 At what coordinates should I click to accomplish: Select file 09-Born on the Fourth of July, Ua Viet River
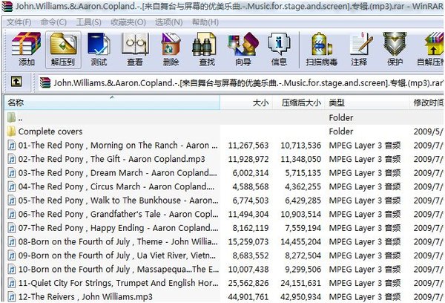[117, 255]
